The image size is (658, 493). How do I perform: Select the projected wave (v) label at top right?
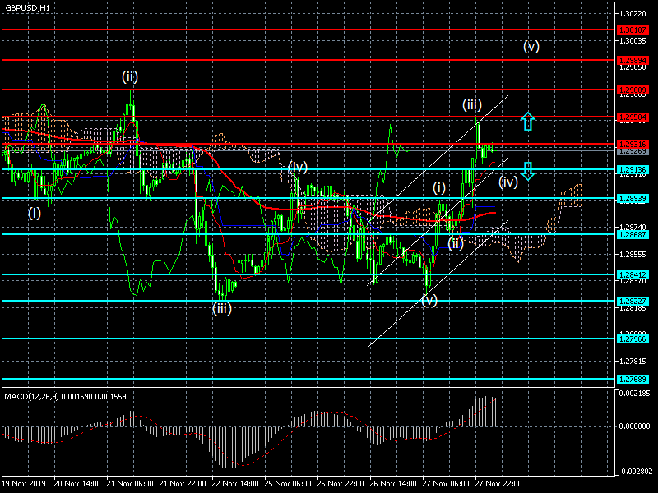coord(531,46)
